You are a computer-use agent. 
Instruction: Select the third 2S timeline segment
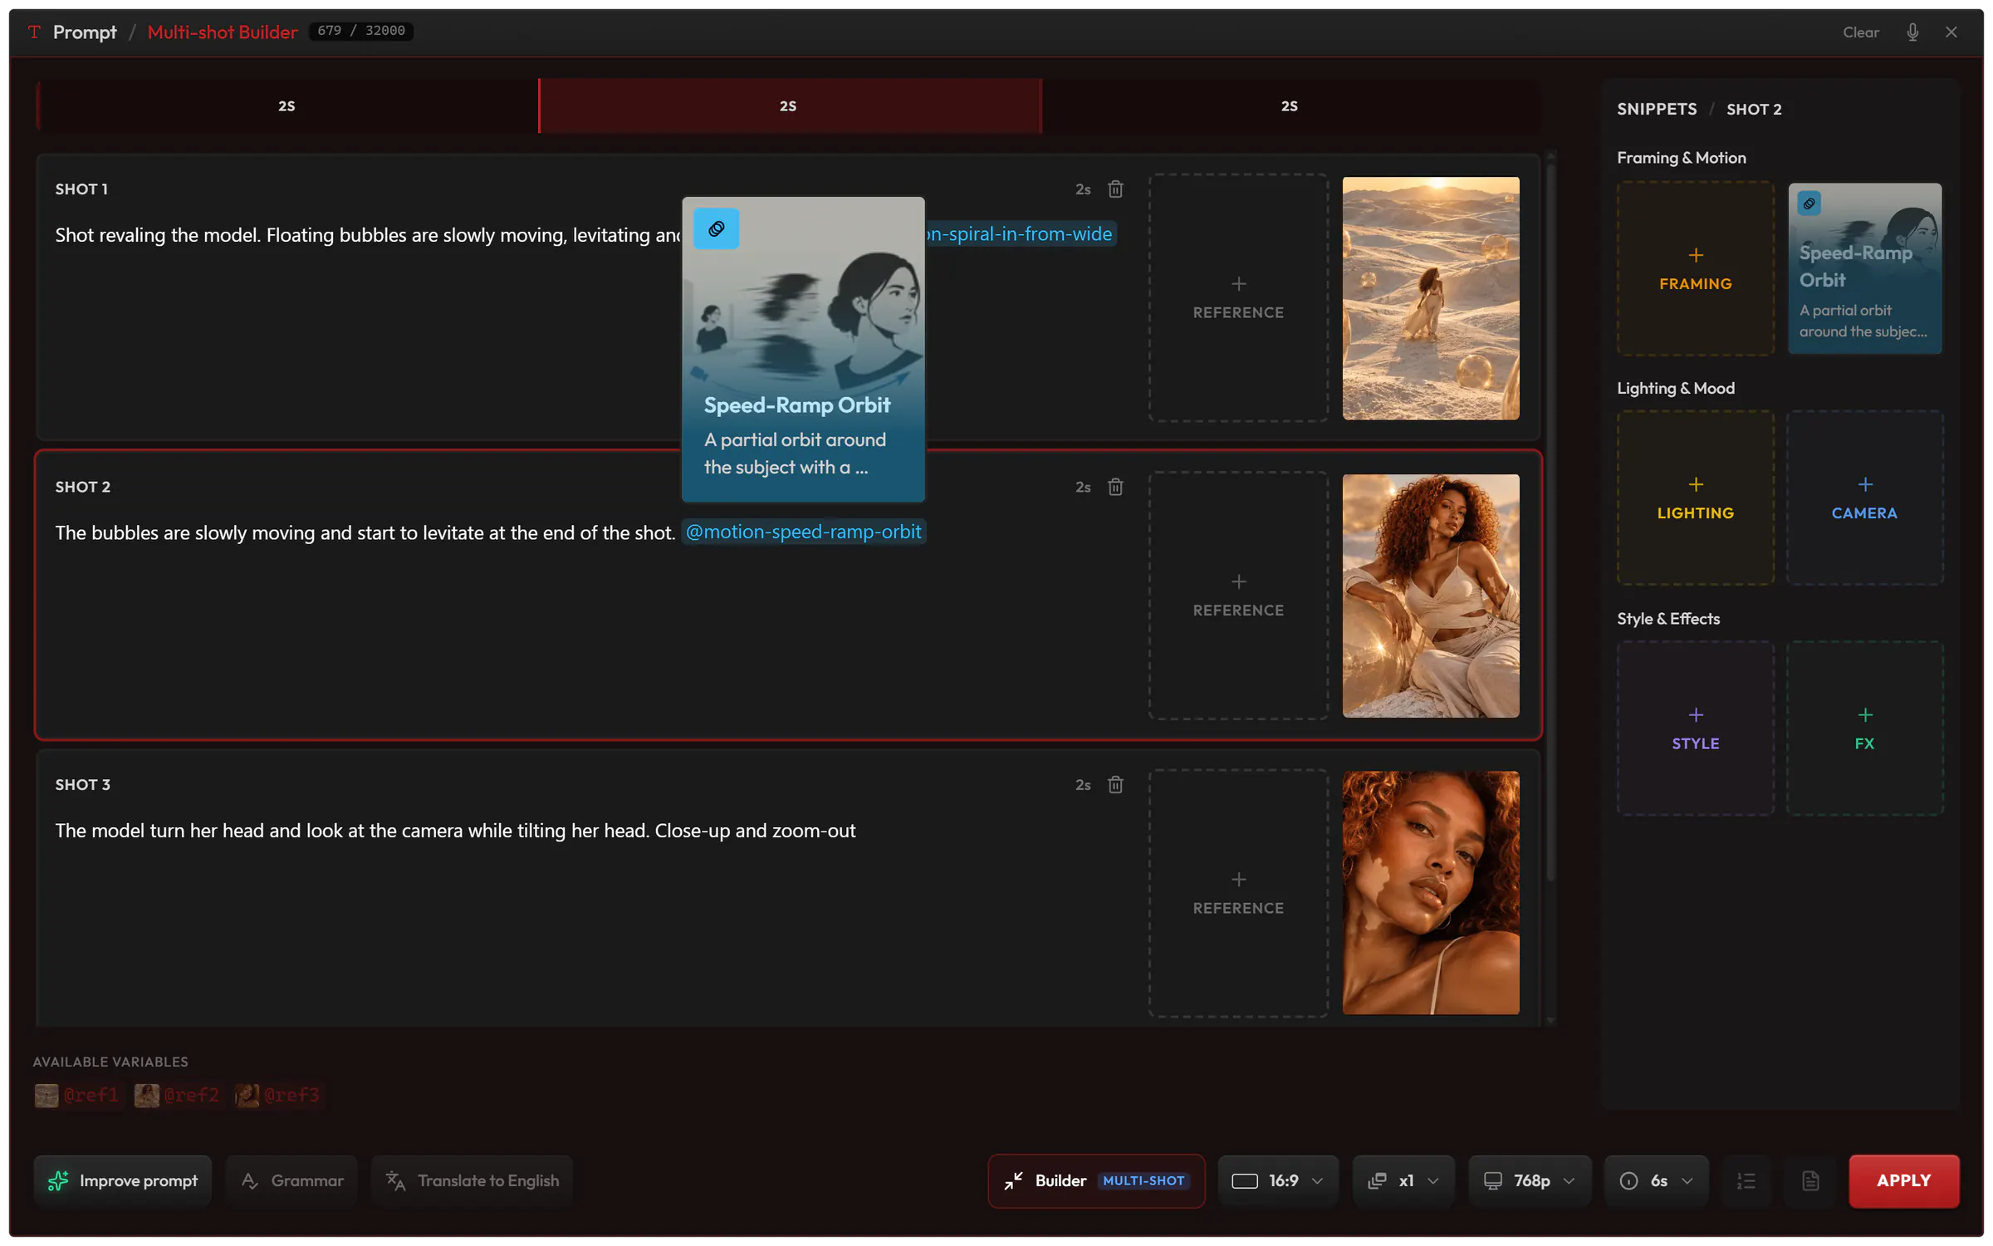(1290, 105)
